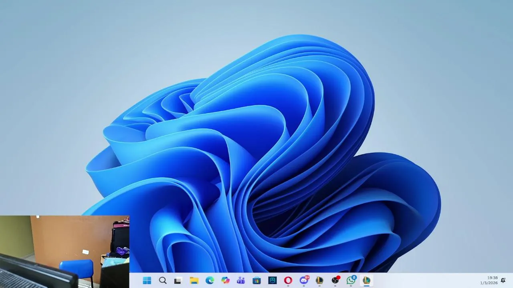This screenshot has width=513, height=288.
Task: Open Microsoft Teams icon
Action: tap(241, 280)
